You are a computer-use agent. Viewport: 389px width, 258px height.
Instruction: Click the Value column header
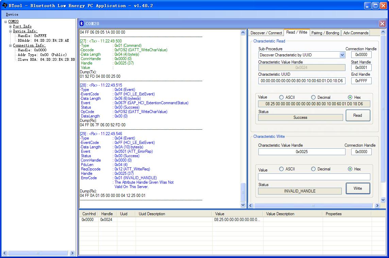coord(237,214)
